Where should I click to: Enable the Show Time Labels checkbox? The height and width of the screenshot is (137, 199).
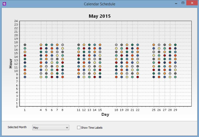(79, 128)
